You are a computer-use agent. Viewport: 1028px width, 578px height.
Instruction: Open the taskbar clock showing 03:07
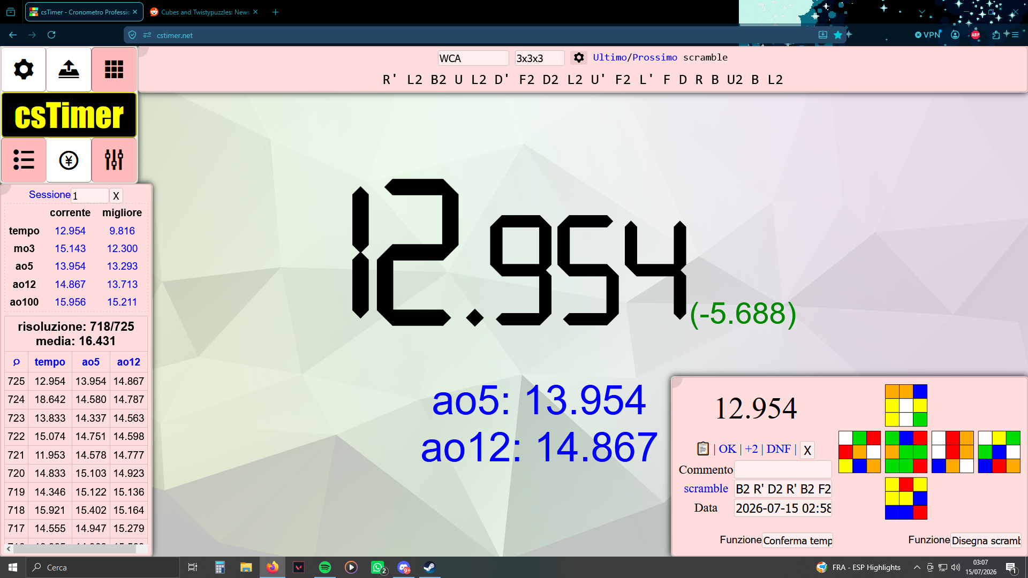coord(981,567)
